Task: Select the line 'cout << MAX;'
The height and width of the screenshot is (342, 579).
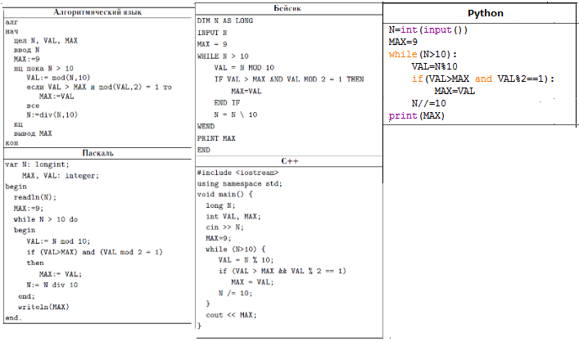Action: point(231,315)
